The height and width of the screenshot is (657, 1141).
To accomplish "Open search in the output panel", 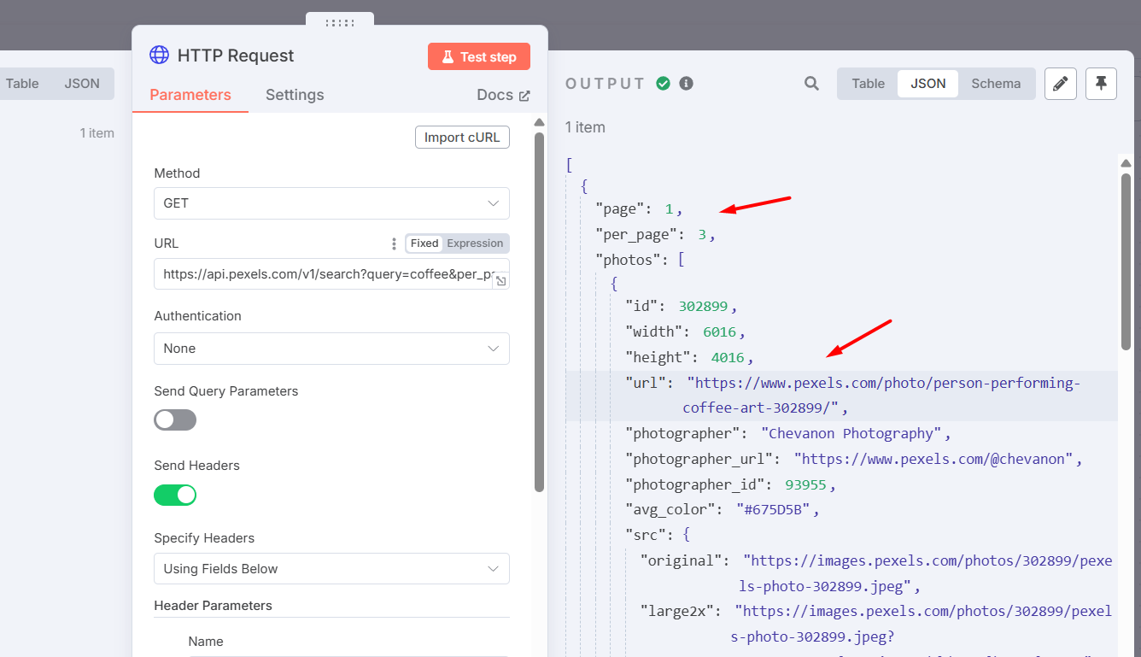I will pos(811,84).
